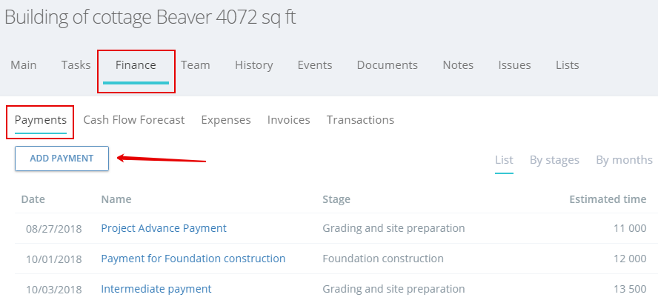The width and height of the screenshot is (658, 303).
Task: Click the 11 000 amount value
Action: (630, 229)
